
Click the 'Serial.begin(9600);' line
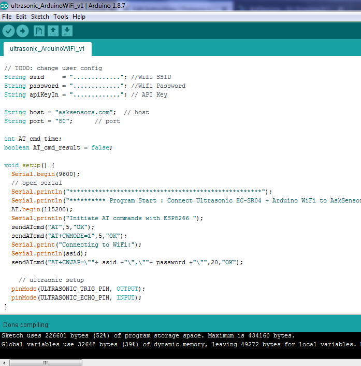pyautogui.click(x=46, y=174)
